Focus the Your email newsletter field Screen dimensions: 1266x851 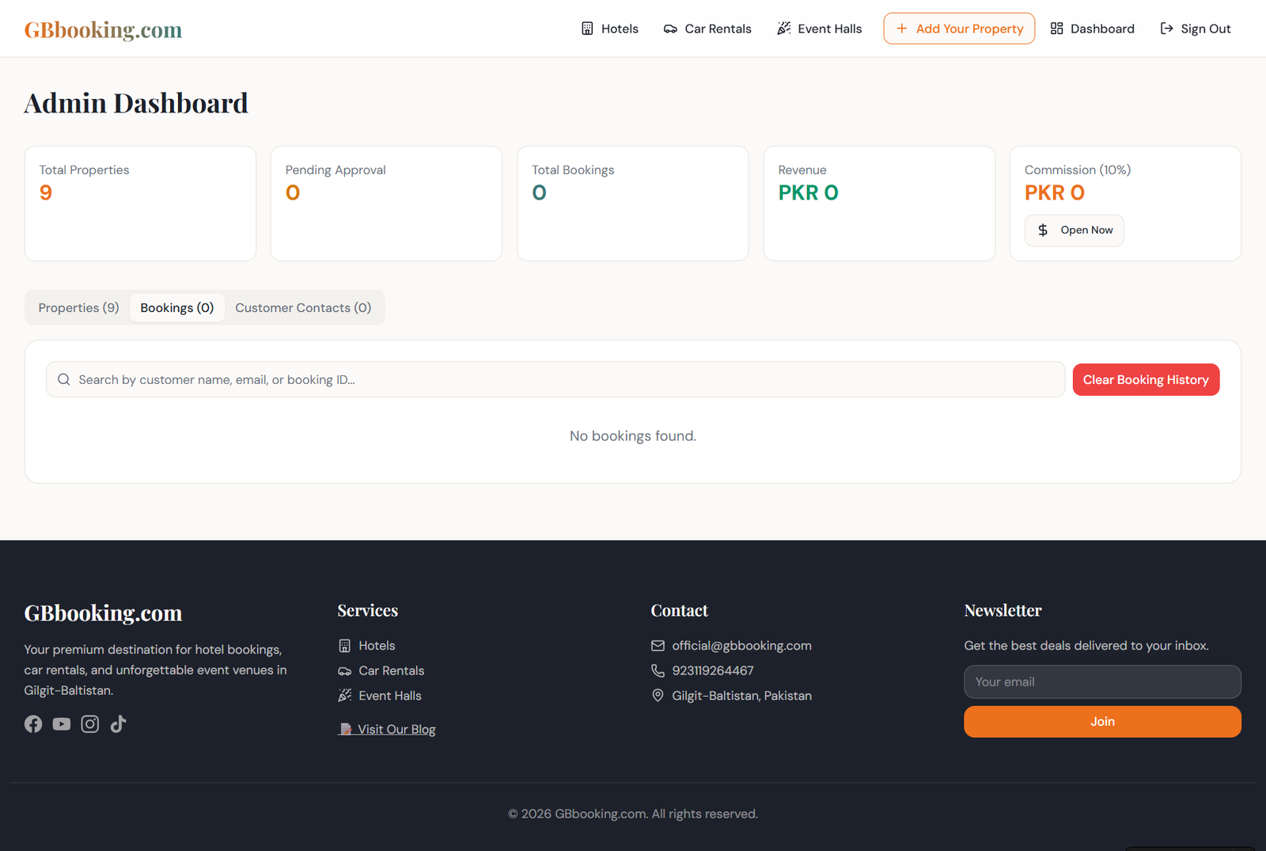(1102, 682)
